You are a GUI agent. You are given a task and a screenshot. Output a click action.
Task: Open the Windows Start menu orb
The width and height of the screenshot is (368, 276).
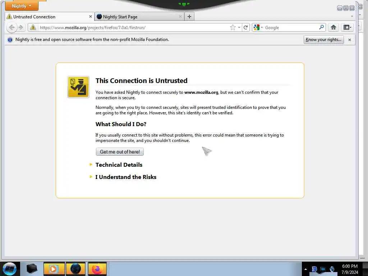point(9,269)
